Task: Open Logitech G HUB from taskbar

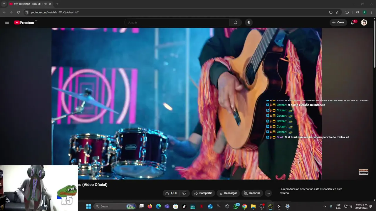Action: [x=279, y=206]
